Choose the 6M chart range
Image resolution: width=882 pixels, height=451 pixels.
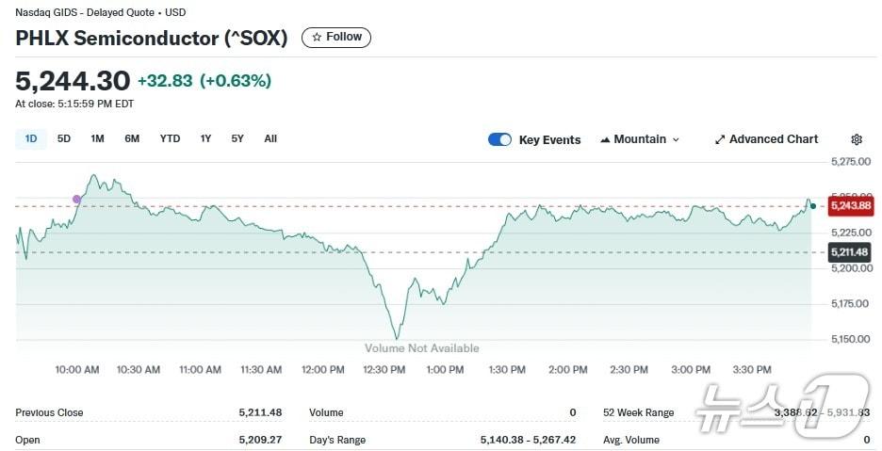click(x=132, y=138)
